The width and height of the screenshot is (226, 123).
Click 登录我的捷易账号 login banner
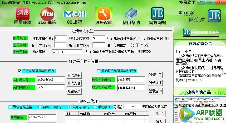[201, 33]
